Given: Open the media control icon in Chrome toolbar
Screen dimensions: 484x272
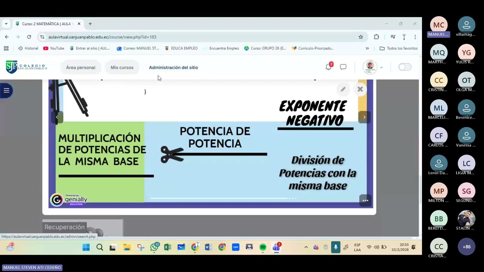Looking at the screenshot, I should tap(393, 37).
